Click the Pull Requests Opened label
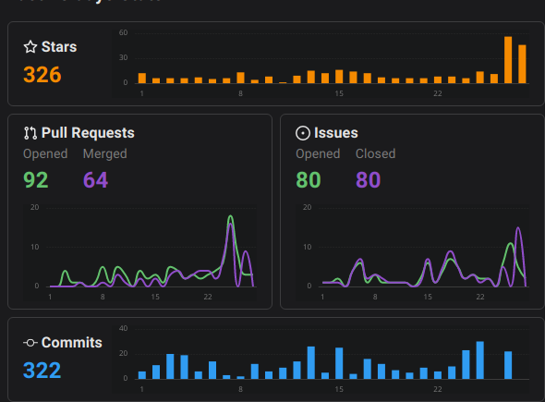Screen dimensions: 545x402 coord(45,153)
